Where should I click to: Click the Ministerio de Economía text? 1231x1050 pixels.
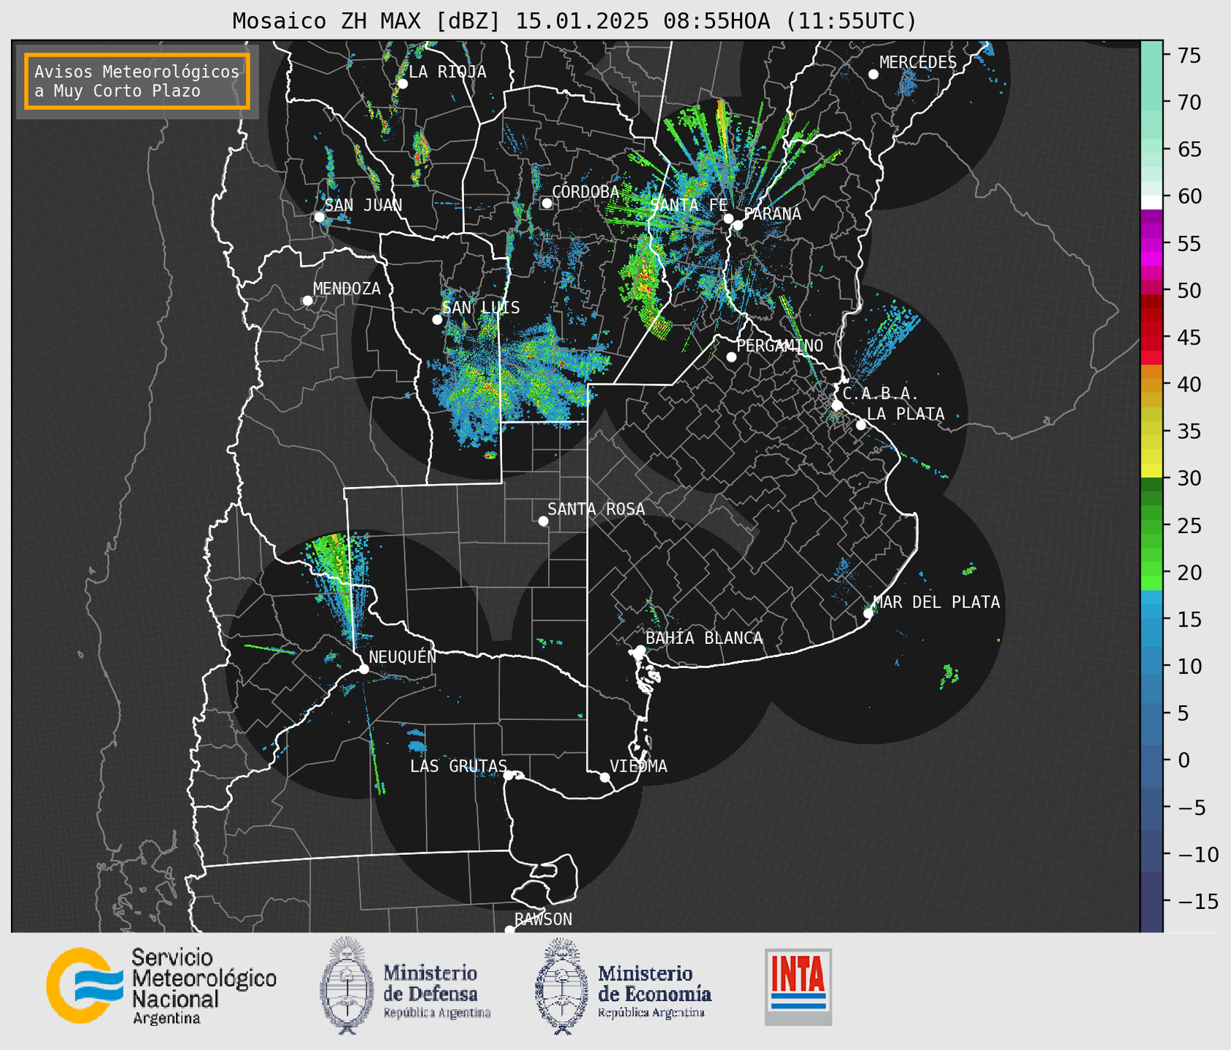[655, 983]
